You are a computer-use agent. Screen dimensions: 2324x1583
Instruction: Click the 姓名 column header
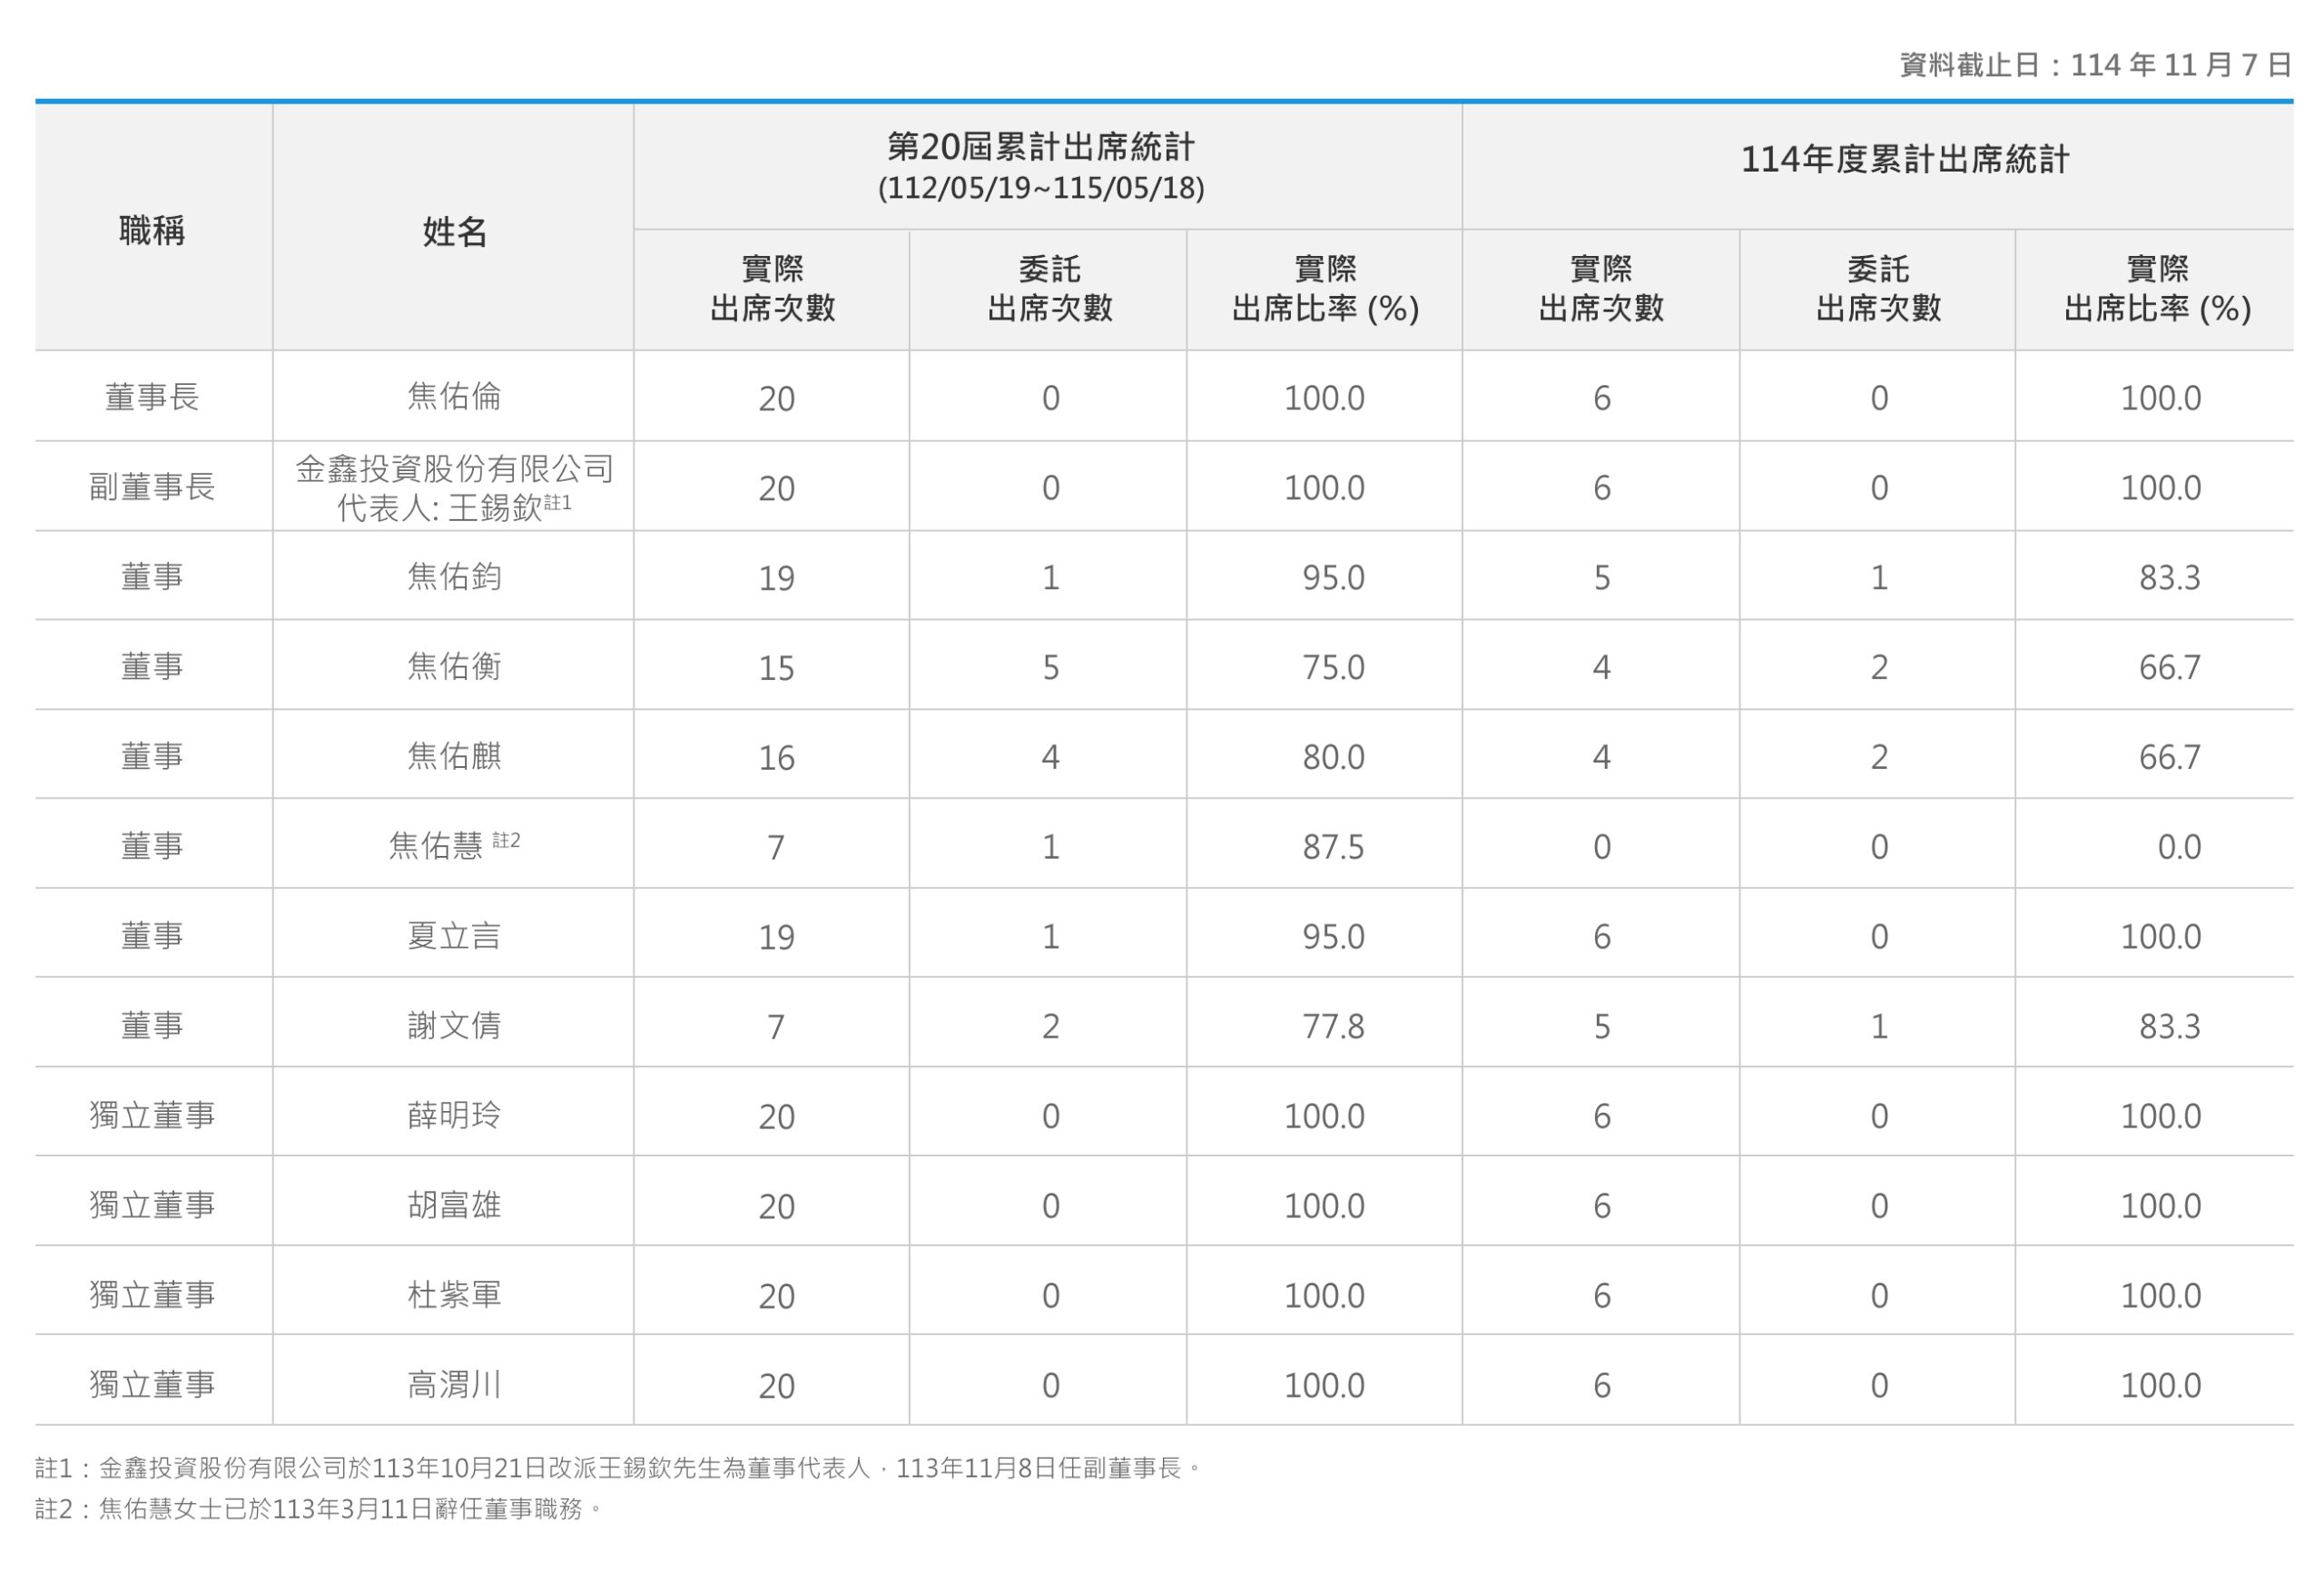453,226
